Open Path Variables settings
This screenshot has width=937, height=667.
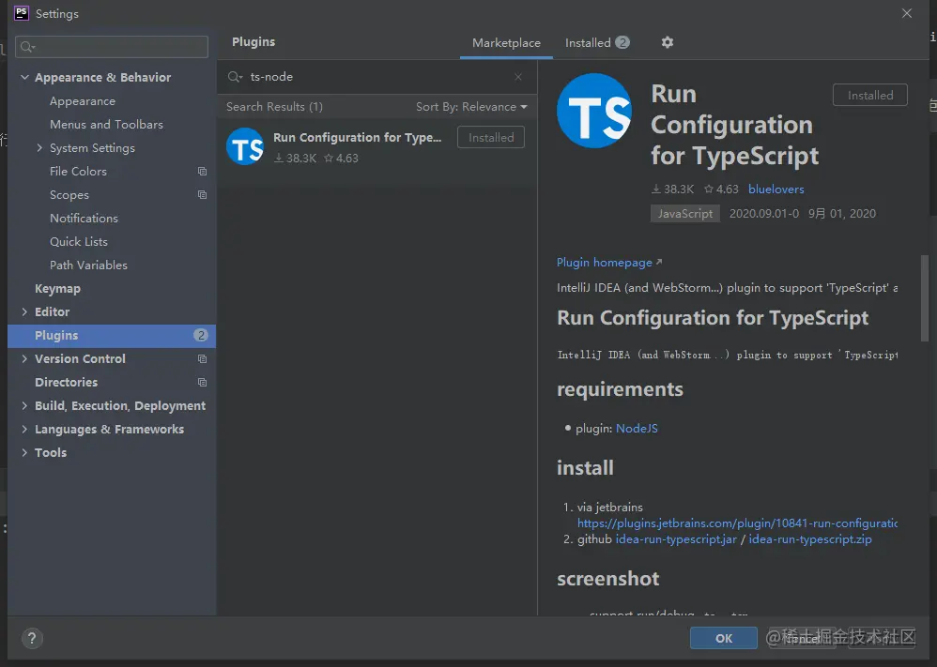click(x=88, y=265)
